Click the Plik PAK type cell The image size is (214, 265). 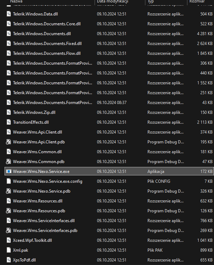[155, 250]
